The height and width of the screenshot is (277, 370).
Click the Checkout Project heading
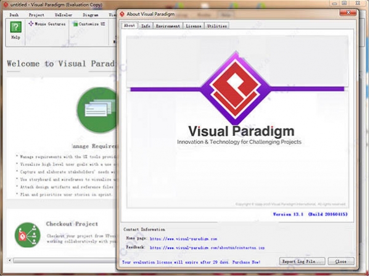pyautogui.click(x=72, y=223)
